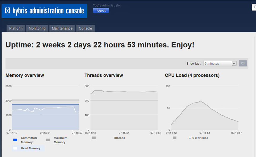Click the Uptime headline text

100,45
